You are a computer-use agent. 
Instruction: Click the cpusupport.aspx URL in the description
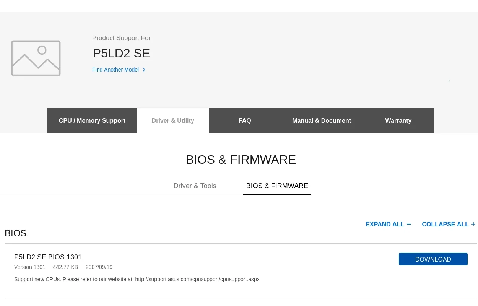point(197,279)
